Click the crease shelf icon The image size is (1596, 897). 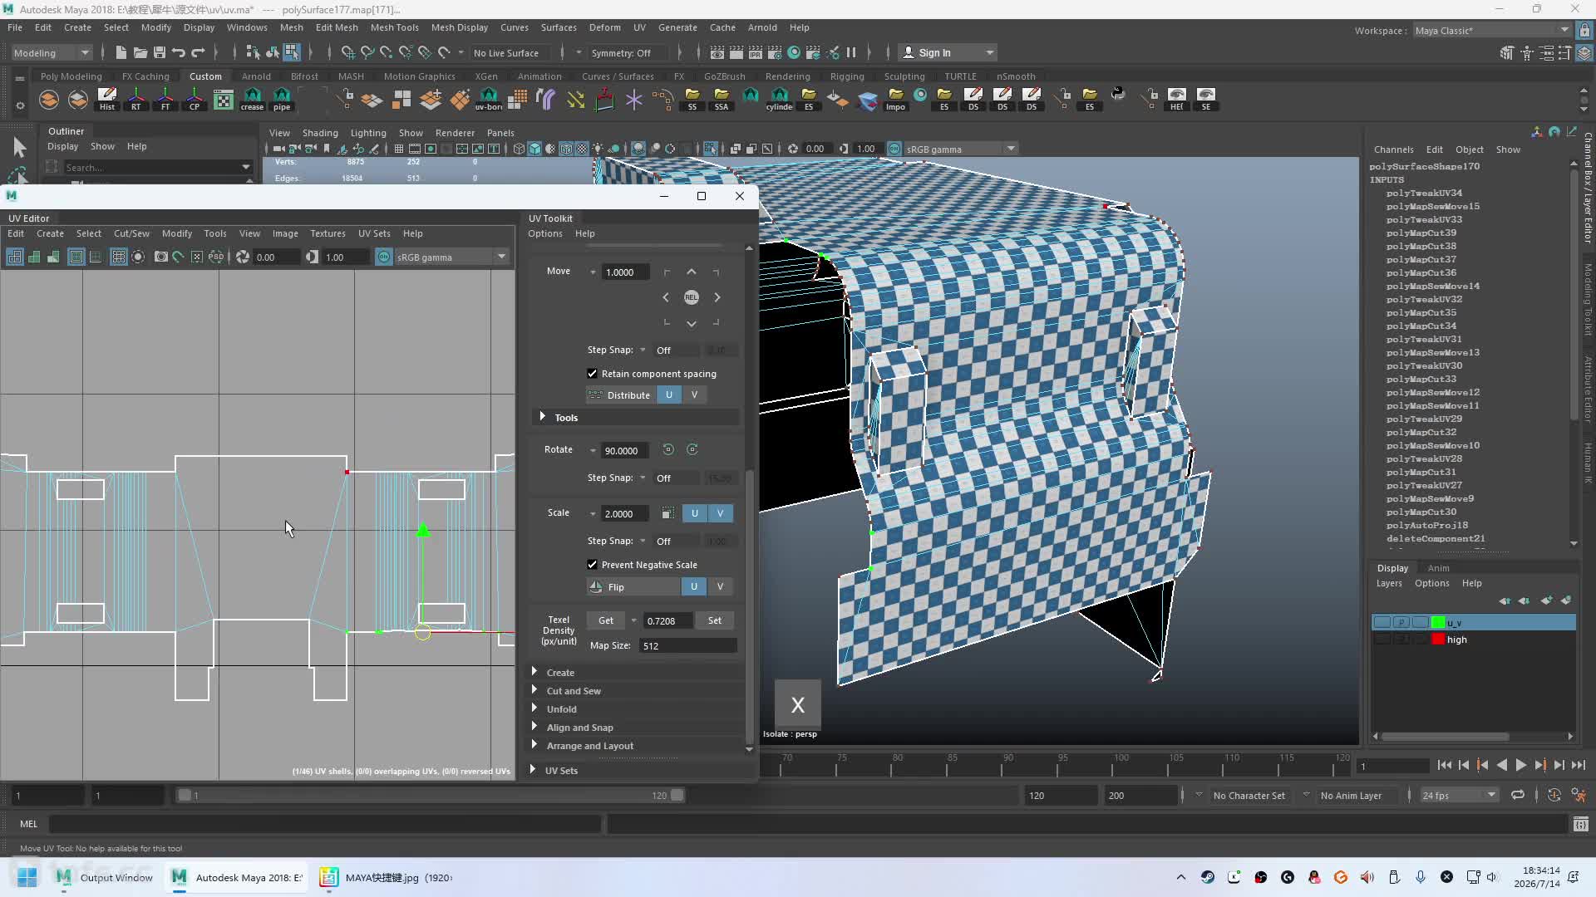point(253,100)
